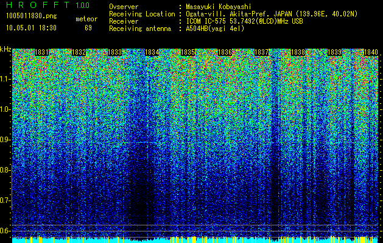Click the 1.1 kHz axis label
Image resolution: width=383 pixels, height=243 pixels.
tap(5, 79)
